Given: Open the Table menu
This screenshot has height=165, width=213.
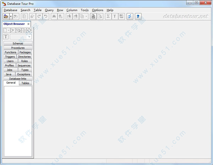Looking at the screenshot, I should click(38, 10).
